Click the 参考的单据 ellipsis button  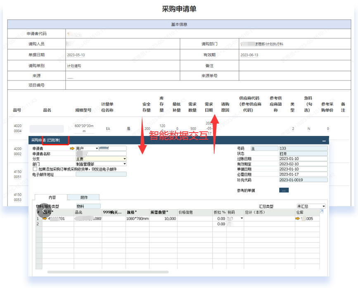pyautogui.click(x=284, y=190)
